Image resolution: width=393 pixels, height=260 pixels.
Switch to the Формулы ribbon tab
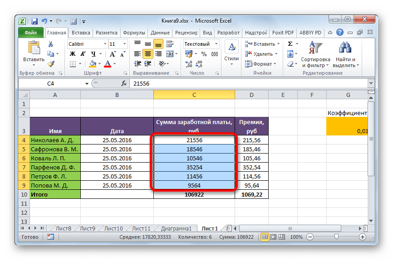click(134, 33)
